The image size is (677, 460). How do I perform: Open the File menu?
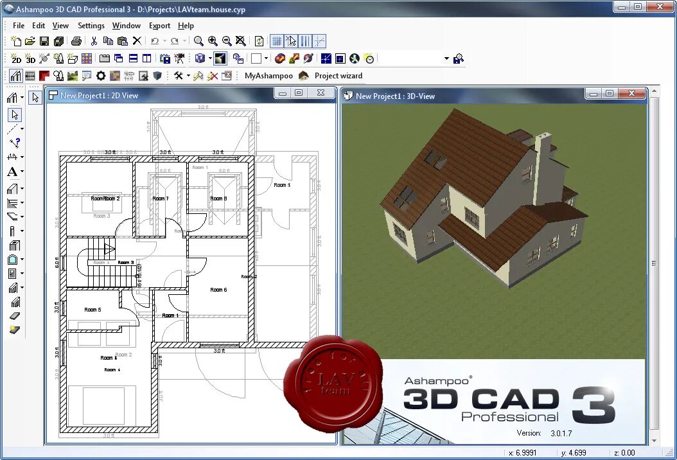(19, 26)
